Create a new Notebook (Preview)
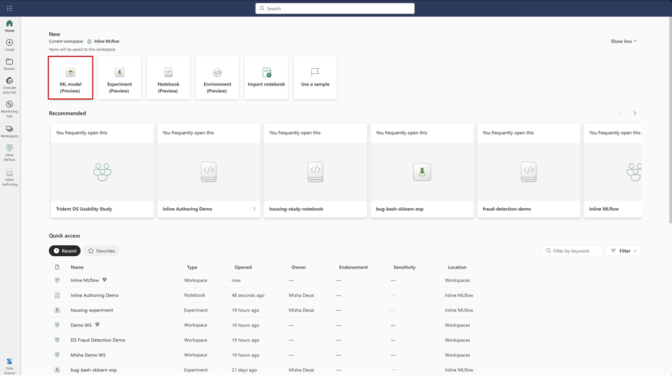Image resolution: width=672 pixels, height=376 pixels. pyautogui.click(x=169, y=78)
